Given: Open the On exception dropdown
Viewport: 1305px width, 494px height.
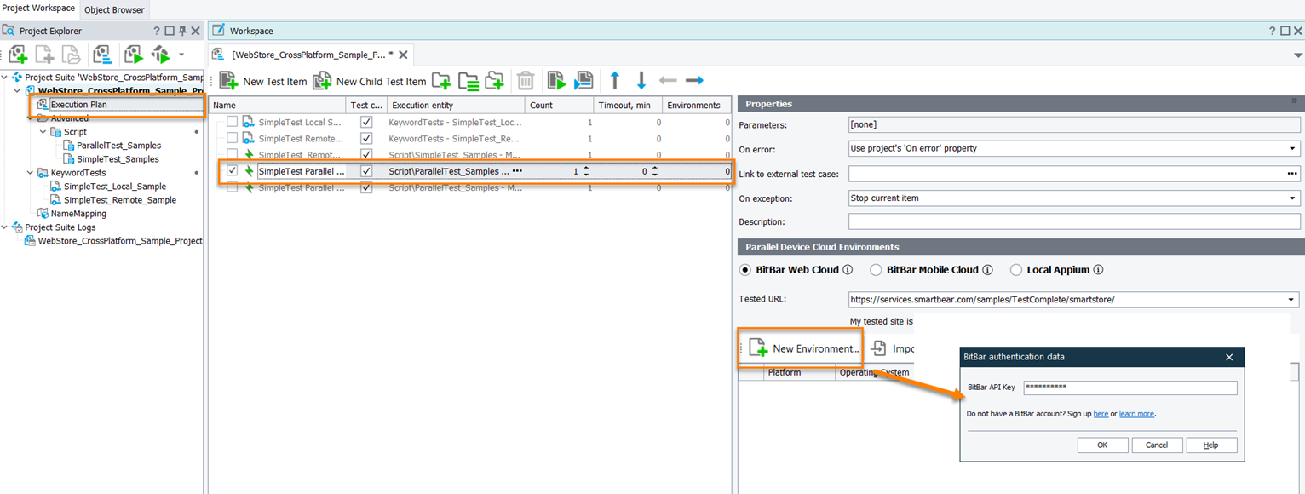Looking at the screenshot, I should point(1293,198).
